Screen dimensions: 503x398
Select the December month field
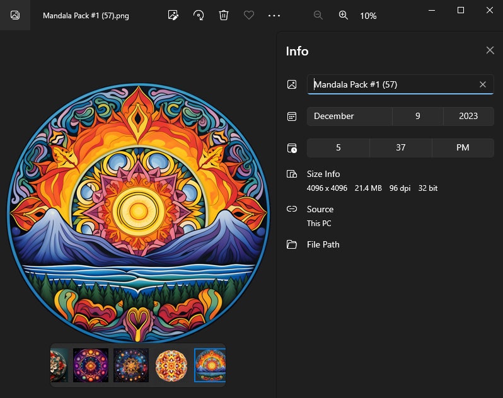(x=349, y=116)
